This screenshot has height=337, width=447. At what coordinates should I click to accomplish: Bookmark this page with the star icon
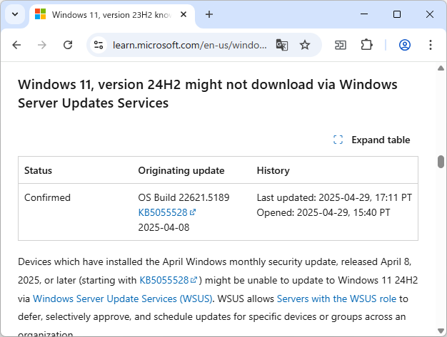(305, 45)
